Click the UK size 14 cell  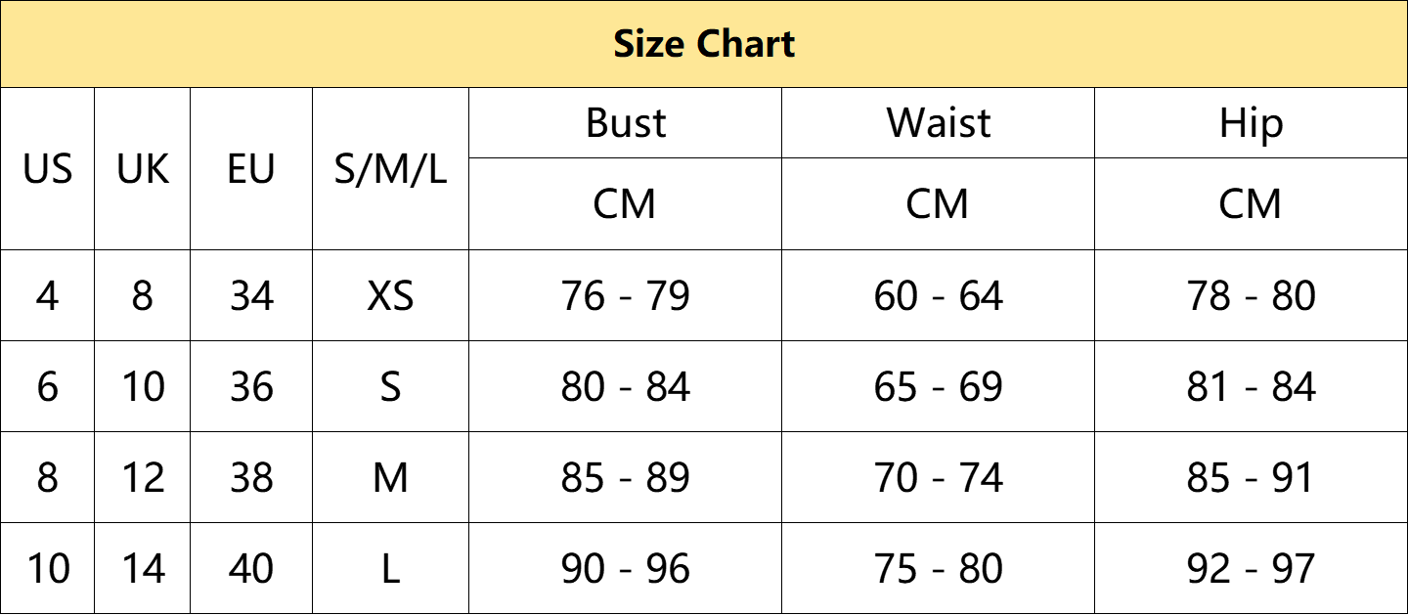point(143,568)
